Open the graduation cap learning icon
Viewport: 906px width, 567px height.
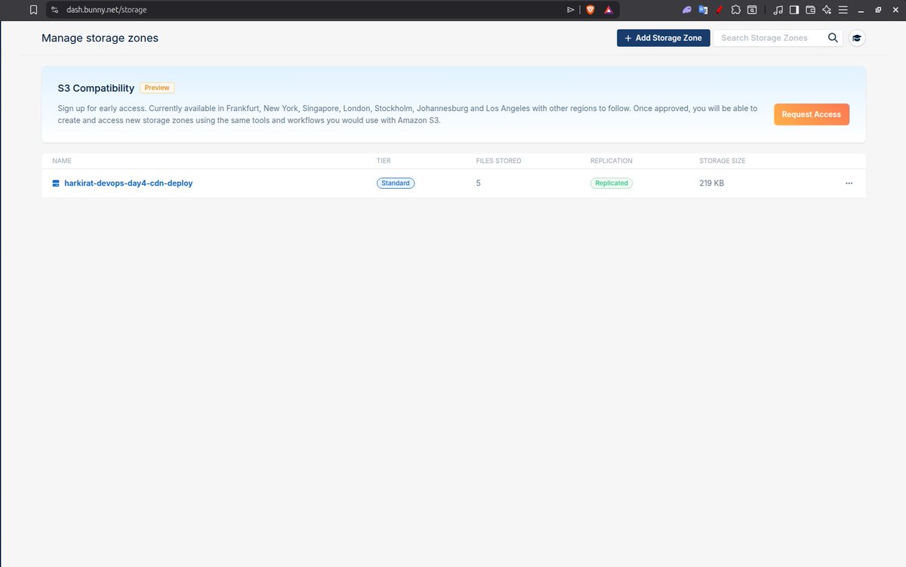point(856,39)
